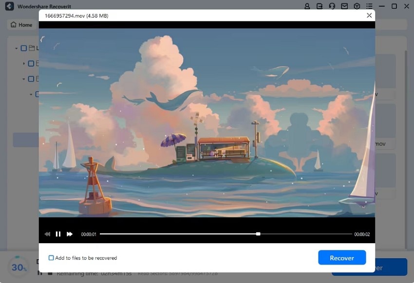
Task: Open the mail feedback icon
Action: click(x=344, y=6)
